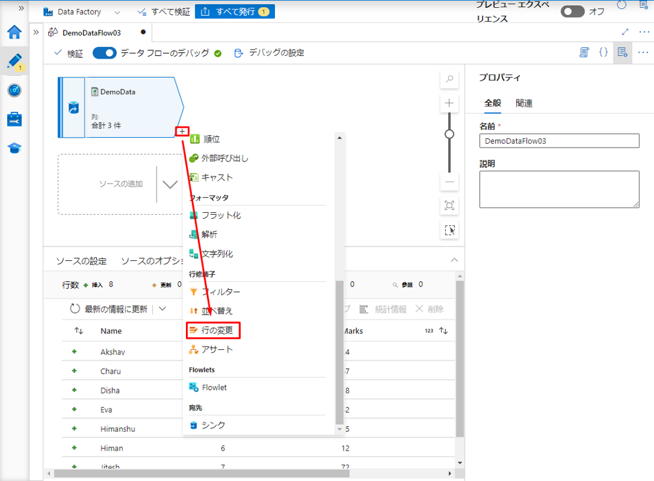
Task: Open the JSON code braces icon
Action: [x=603, y=52]
